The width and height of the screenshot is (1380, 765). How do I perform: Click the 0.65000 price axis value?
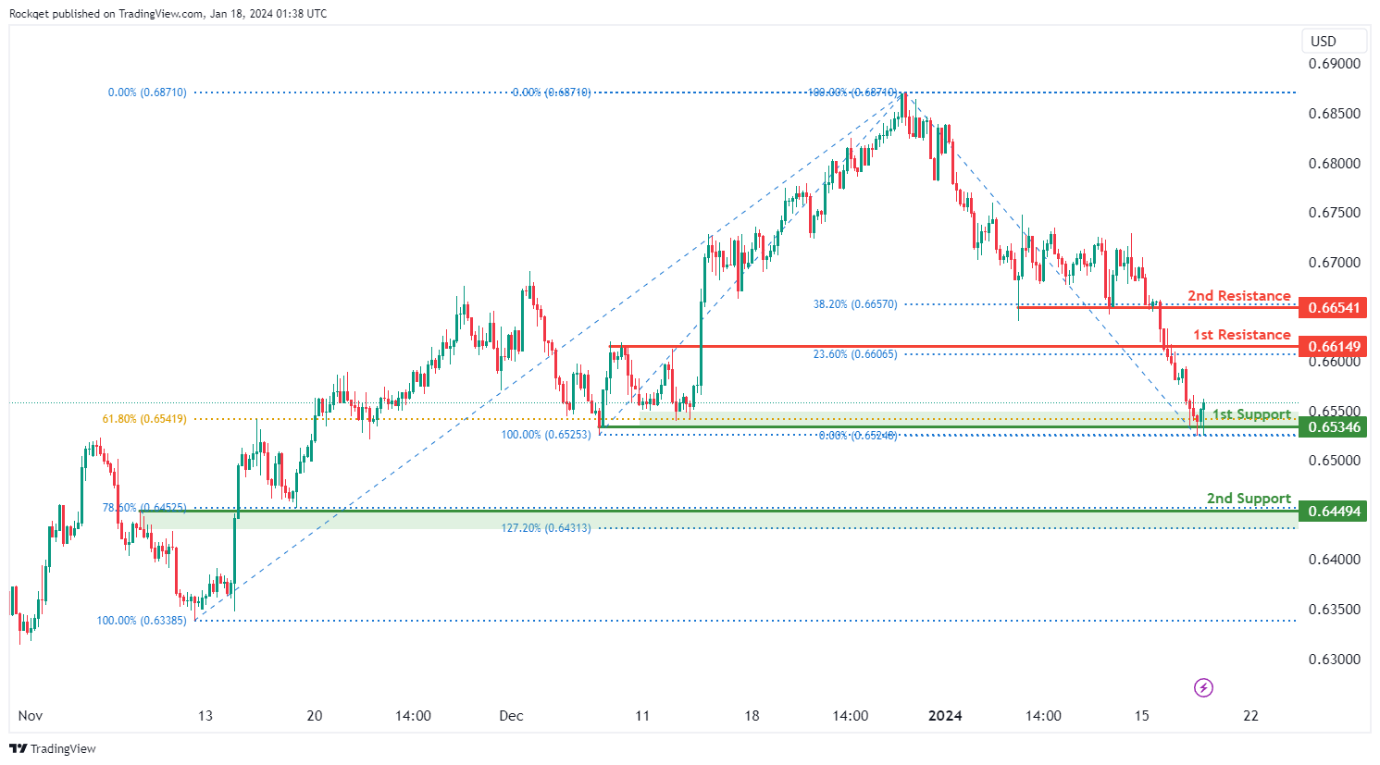[1334, 461]
